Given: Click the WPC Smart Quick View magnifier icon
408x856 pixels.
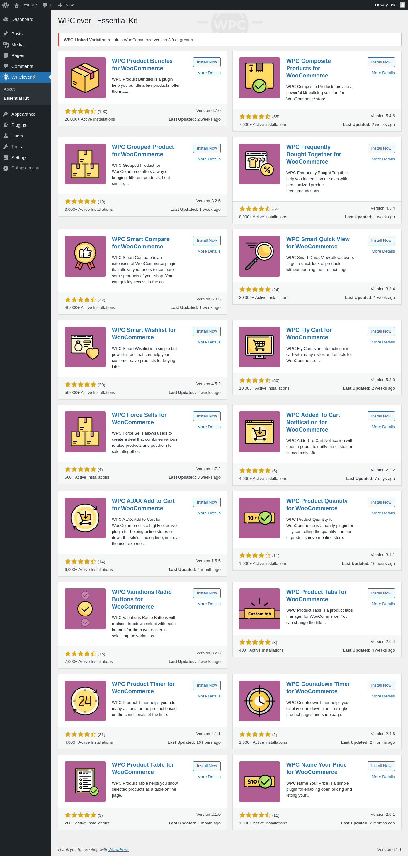Looking at the screenshot, I should (x=259, y=256).
